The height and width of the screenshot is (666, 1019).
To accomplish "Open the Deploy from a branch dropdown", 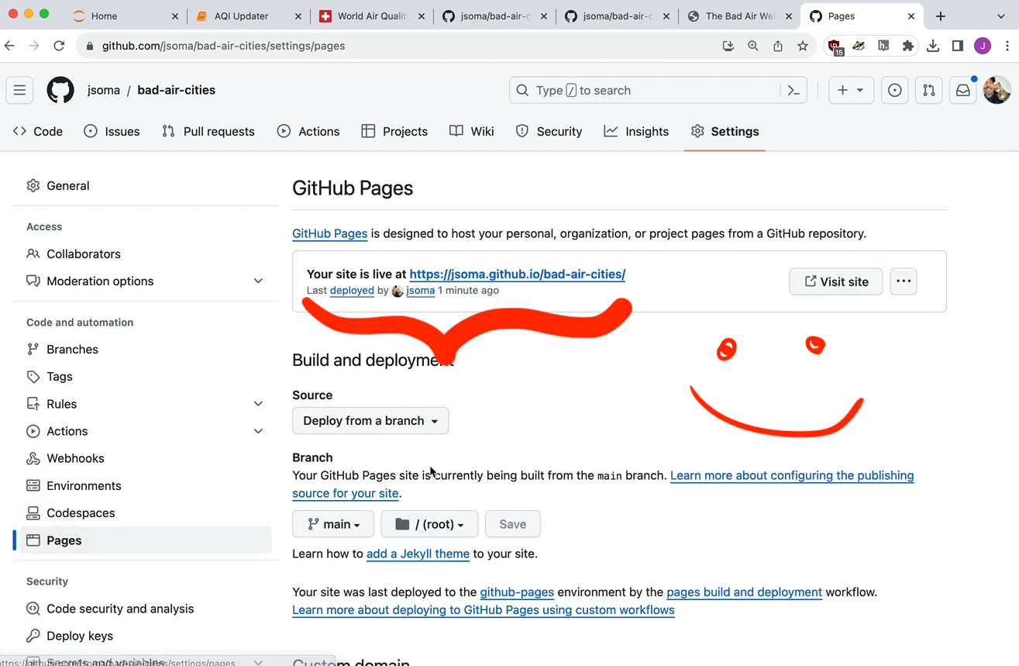I will 370,420.
